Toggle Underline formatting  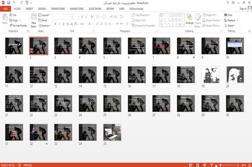(63, 24)
